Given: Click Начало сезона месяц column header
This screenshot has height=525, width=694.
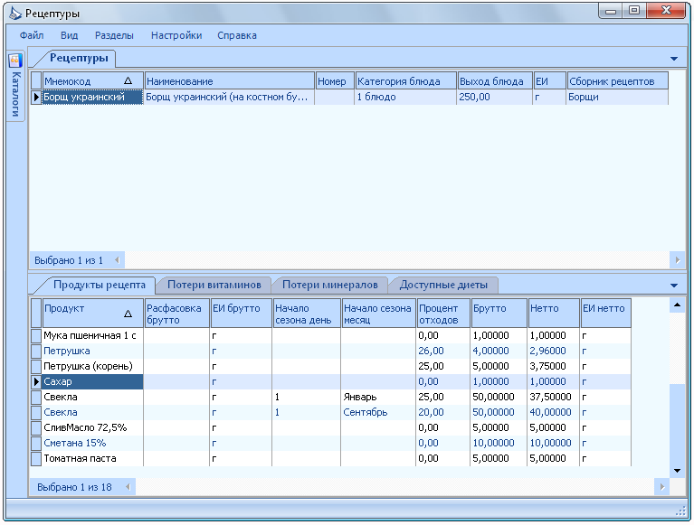Looking at the screenshot, I should click(378, 314).
